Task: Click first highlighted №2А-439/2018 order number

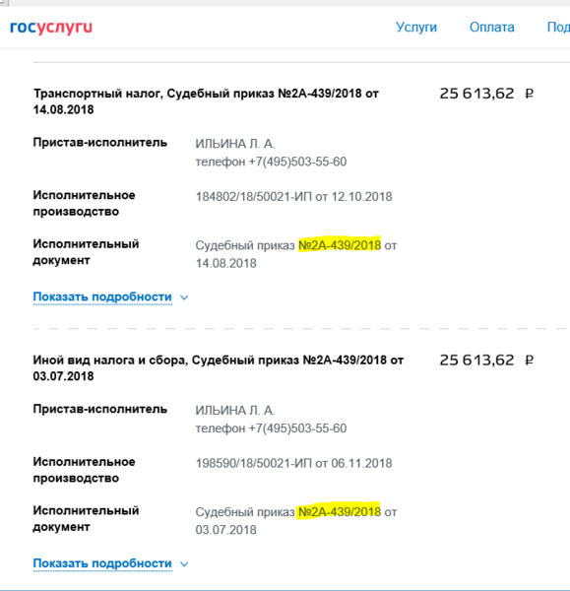Action: click(x=340, y=245)
